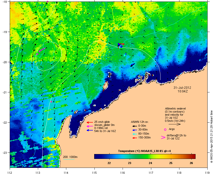Click the Argo float marker at top edge
Image resolution: width=215 pixels, height=174 pixels.
(47, 2)
